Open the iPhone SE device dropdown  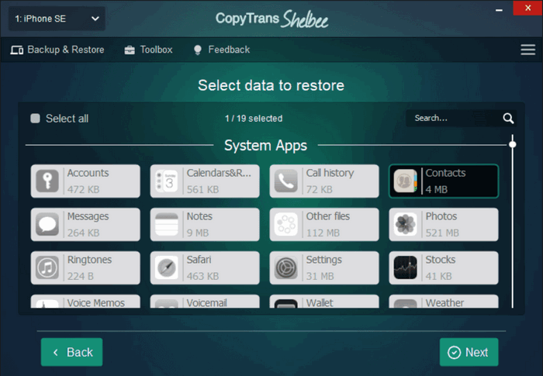pyautogui.click(x=57, y=19)
